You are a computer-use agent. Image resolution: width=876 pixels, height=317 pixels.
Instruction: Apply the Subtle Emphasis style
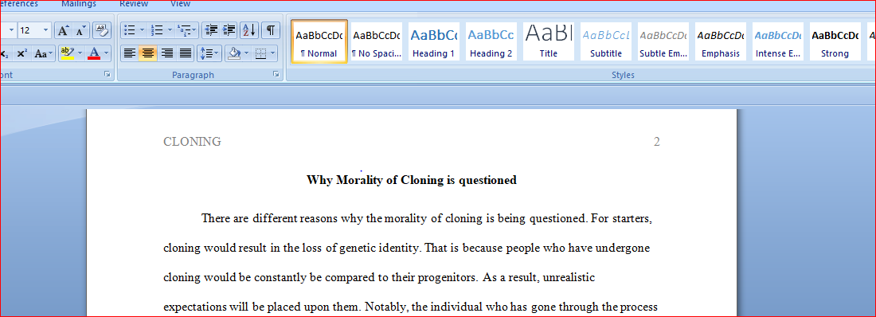coord(663,41)
